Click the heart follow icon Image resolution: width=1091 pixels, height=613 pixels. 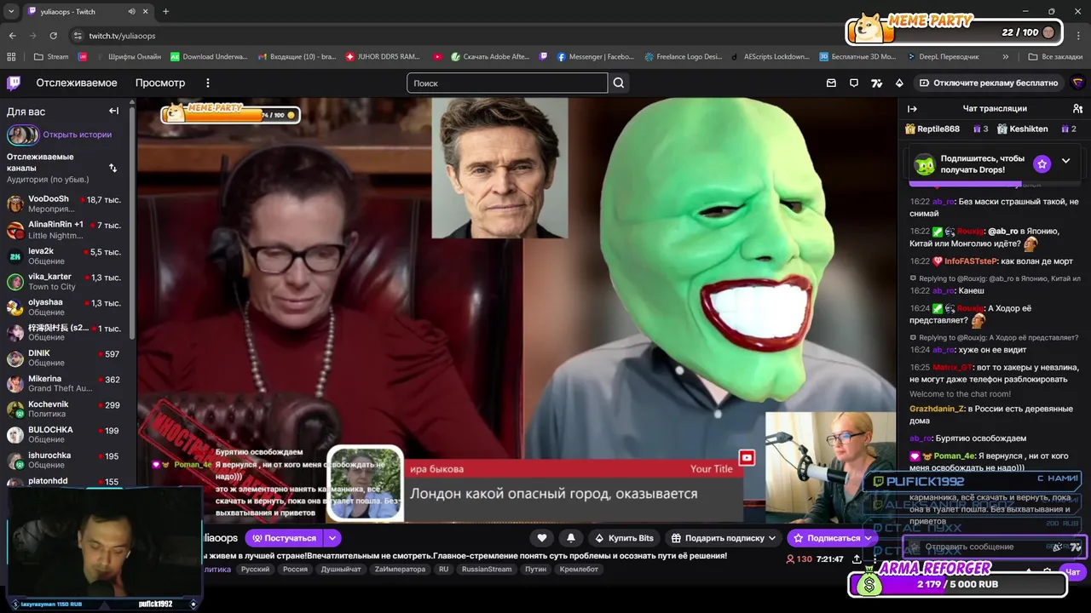542,538
